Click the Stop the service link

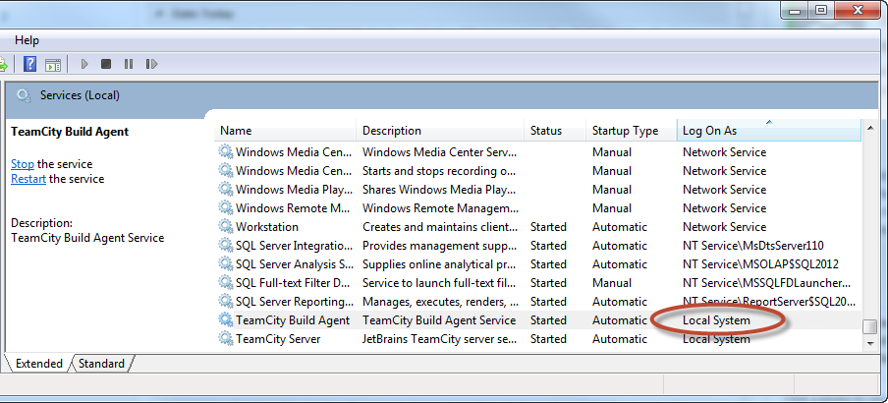22,164
